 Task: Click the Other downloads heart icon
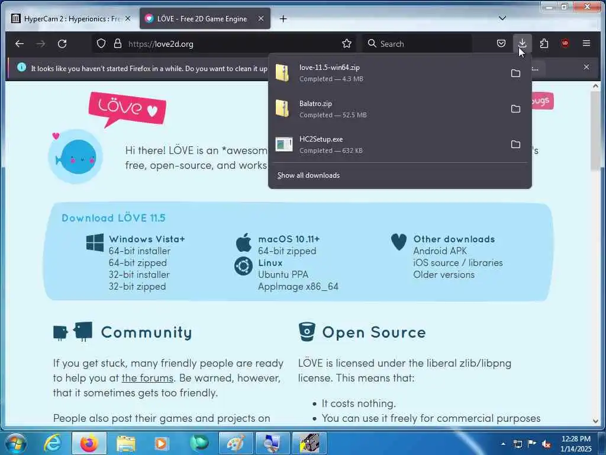click(398, 242)
